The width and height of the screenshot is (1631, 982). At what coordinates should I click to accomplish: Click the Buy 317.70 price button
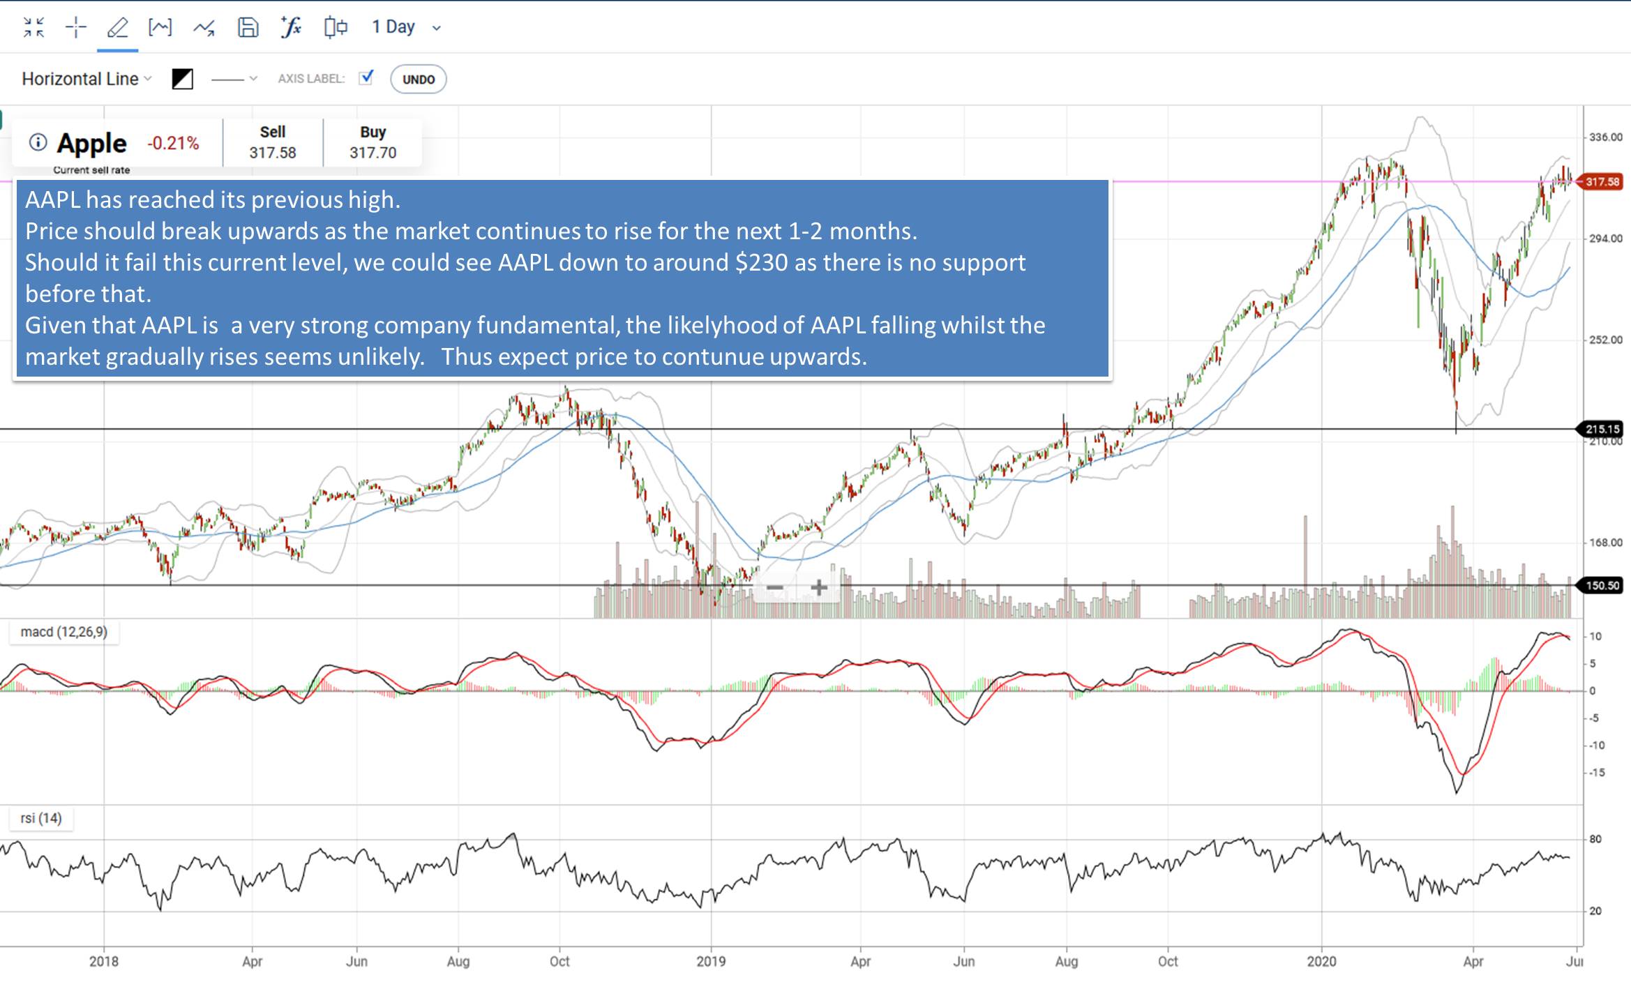[x=372, y=142]
